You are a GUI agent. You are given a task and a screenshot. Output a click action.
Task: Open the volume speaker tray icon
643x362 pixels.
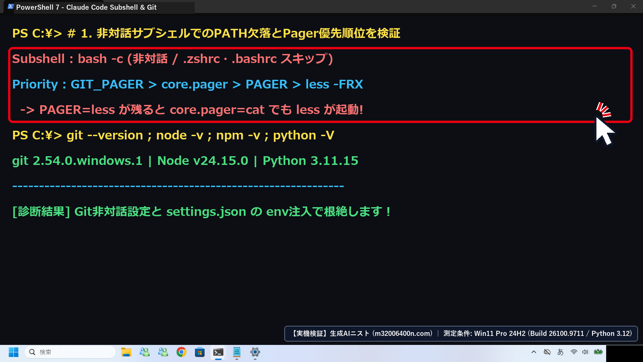pyautogui.click(x=585, y=352)
